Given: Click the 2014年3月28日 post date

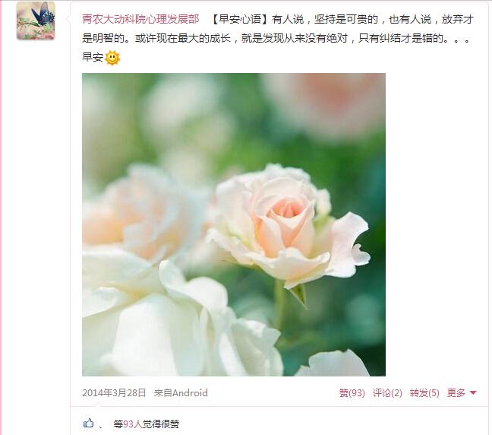Looking at the screenshot, I should click(114, 393).
